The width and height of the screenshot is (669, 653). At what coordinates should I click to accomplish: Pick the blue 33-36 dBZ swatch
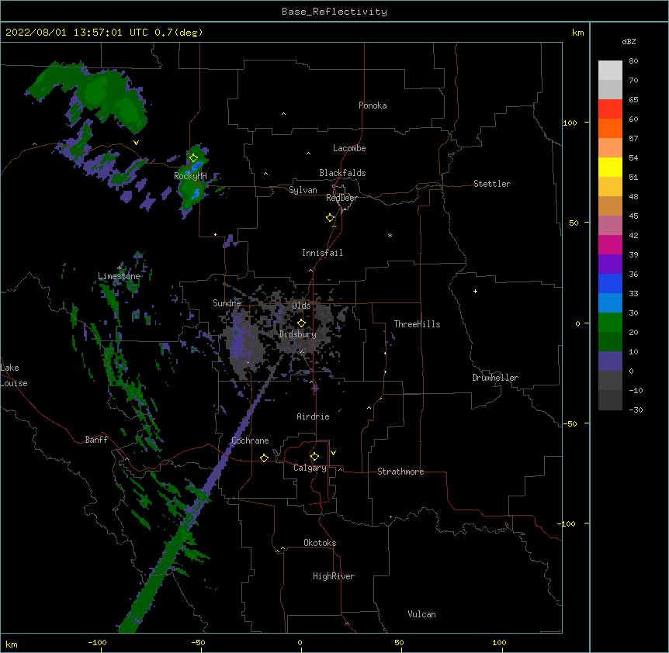(610, 283)
